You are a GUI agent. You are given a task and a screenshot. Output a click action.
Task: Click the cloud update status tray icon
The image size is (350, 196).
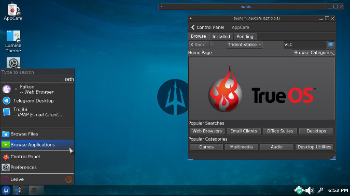pos(299,190)
